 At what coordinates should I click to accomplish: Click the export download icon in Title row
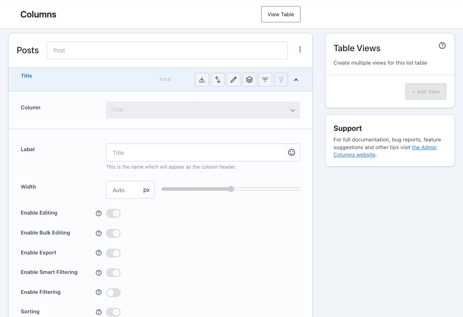point(202,80)
